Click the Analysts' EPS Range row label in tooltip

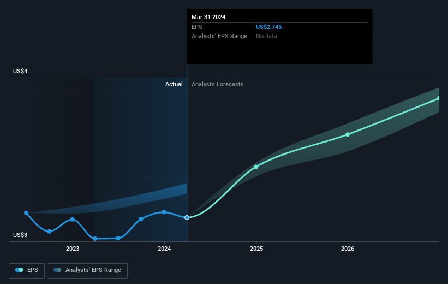[x=219, y=37]
